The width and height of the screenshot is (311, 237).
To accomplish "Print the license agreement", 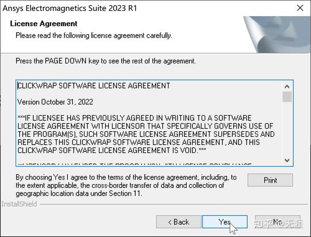I will tap(270, 180).
